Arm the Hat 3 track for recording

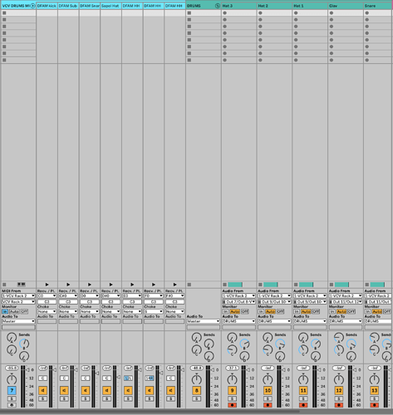(232, 405)
